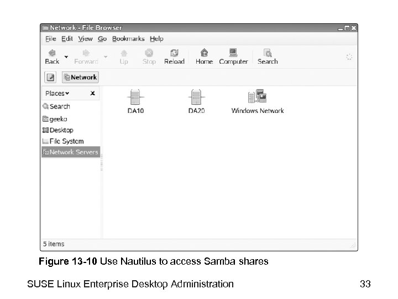Click the Search toolbar icon
The height and width of the screenshot is (299, 398).
tap(268, 53)
